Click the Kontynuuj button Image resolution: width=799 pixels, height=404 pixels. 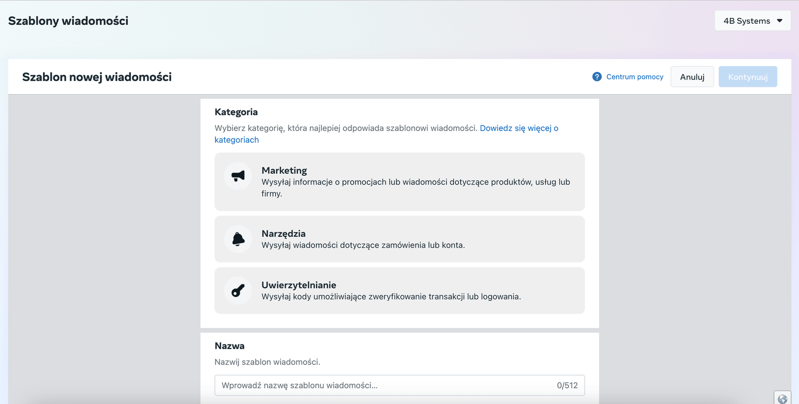[x=748, y=76]
